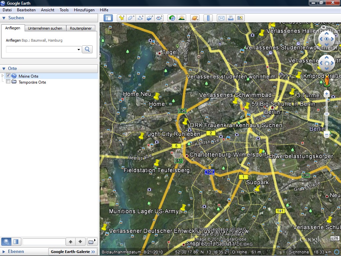Click into the Anfliegen search field

pos(41,49)
